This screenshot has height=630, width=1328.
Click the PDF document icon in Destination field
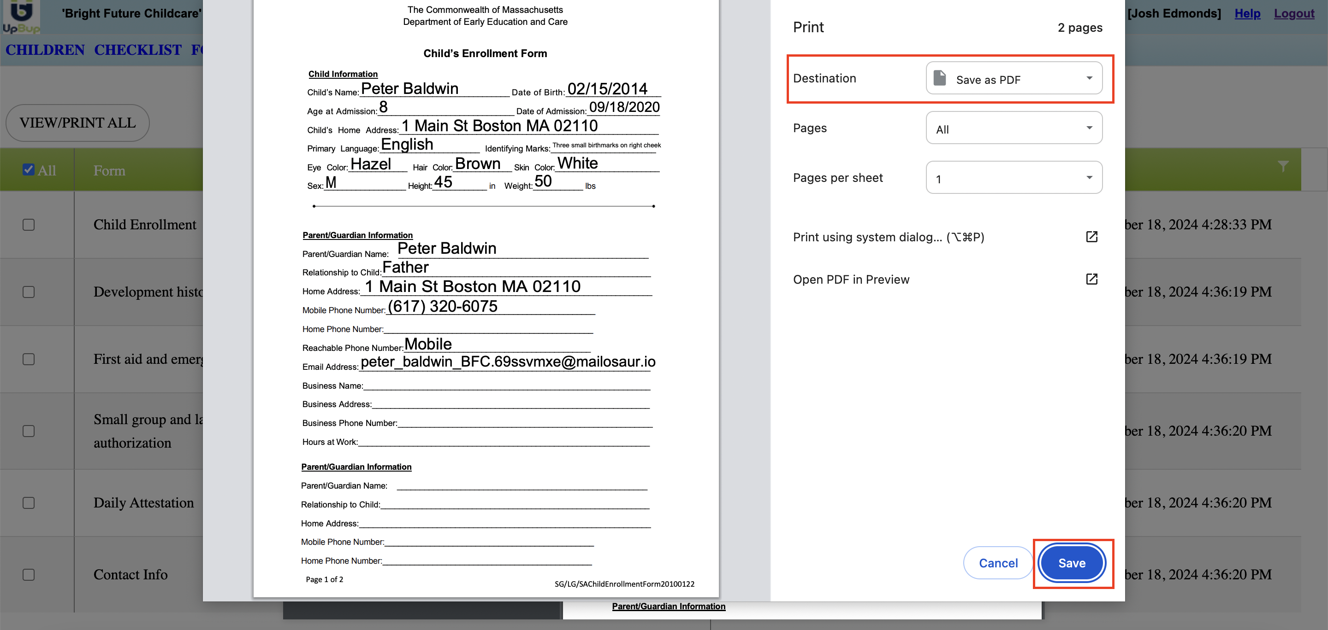940,78
